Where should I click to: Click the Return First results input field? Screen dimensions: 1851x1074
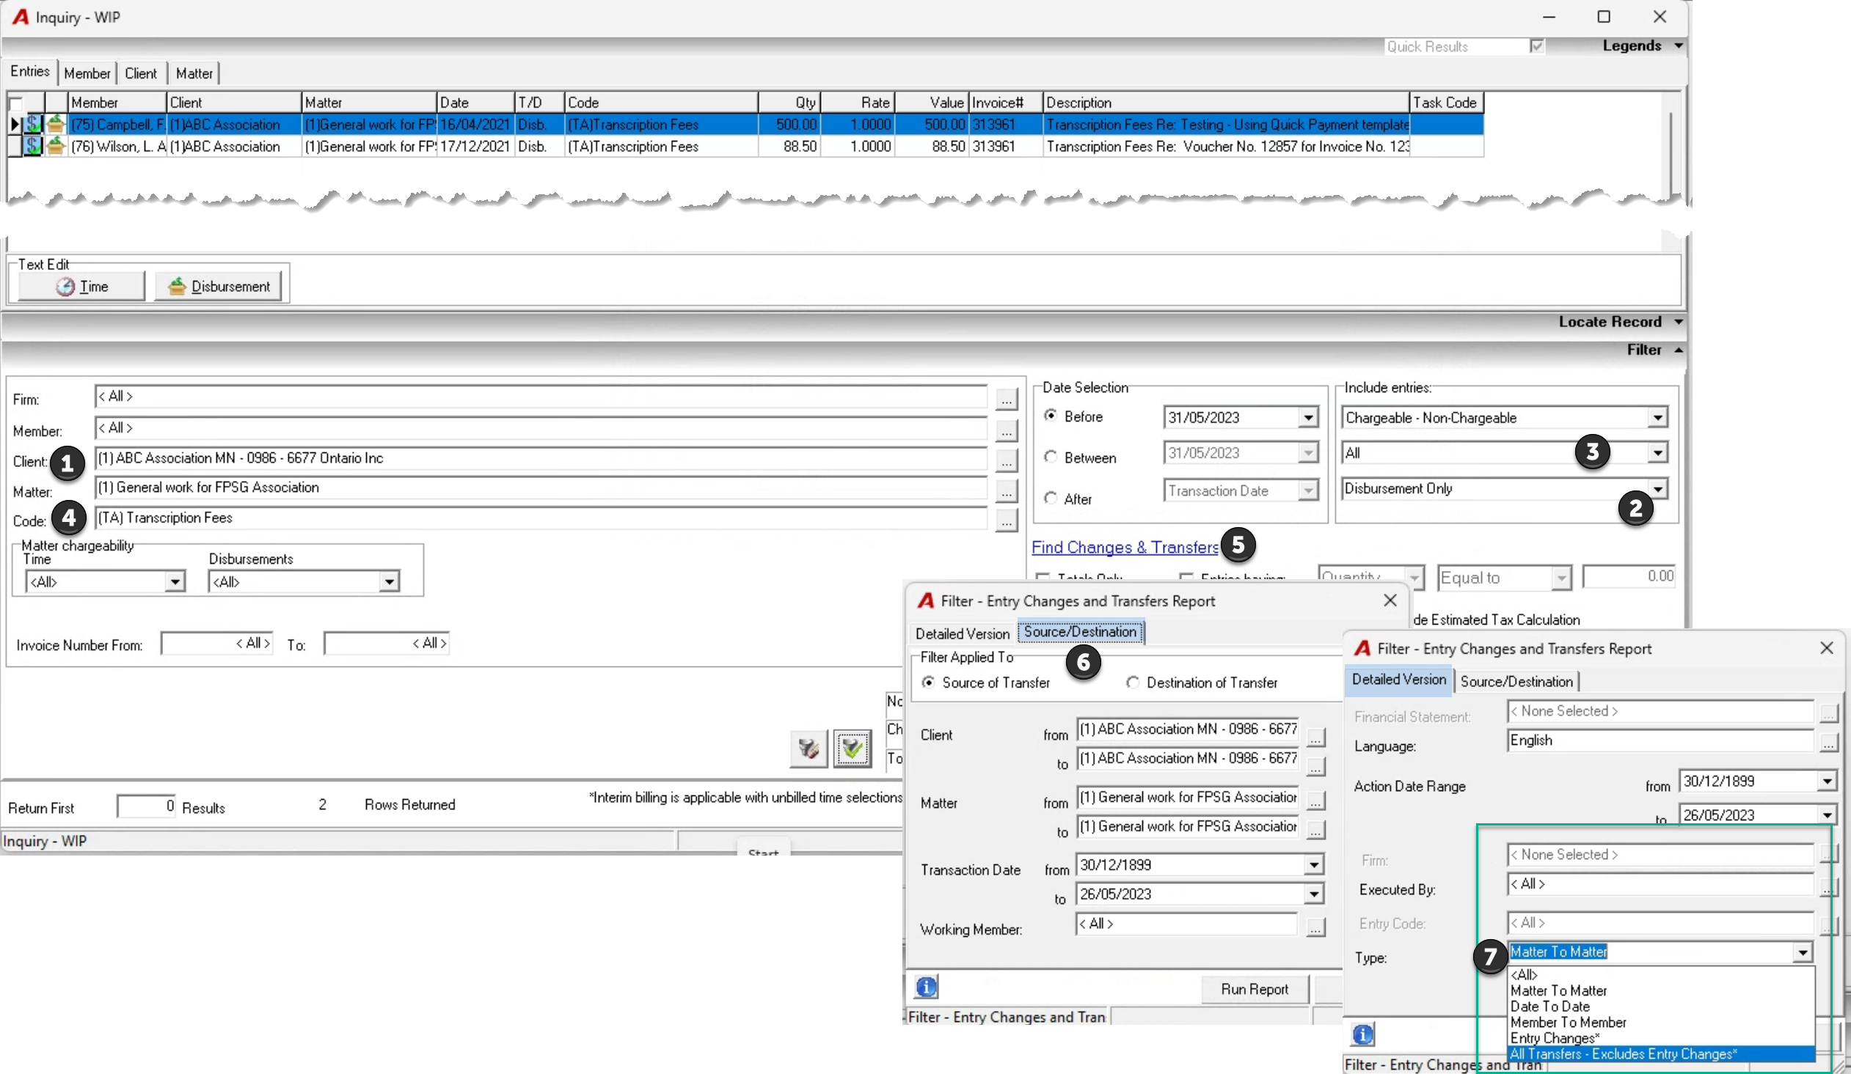coord(146,806)
